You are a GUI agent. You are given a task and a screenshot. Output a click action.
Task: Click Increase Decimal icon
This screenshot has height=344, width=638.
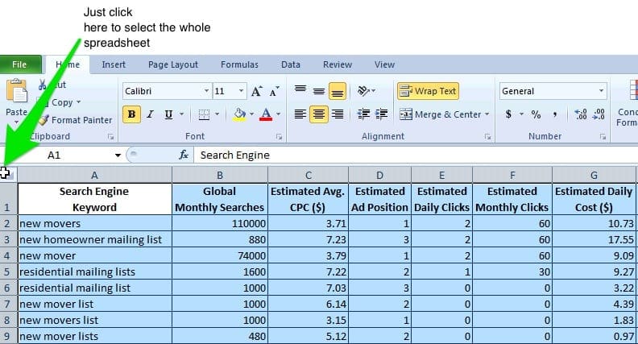point(581,114)
